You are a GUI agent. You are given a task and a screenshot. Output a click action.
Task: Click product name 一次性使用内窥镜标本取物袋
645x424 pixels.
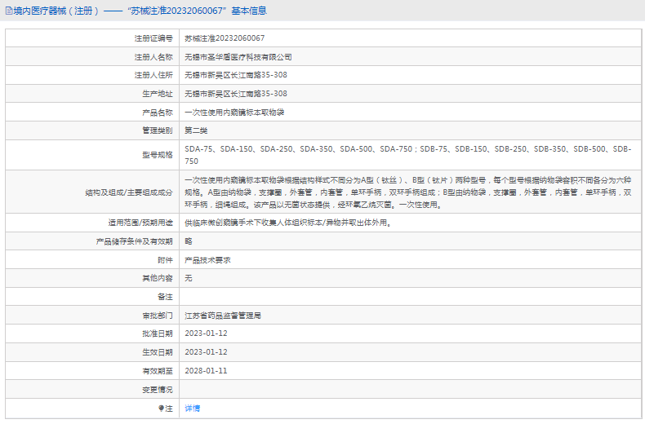[x=234, y=113]
